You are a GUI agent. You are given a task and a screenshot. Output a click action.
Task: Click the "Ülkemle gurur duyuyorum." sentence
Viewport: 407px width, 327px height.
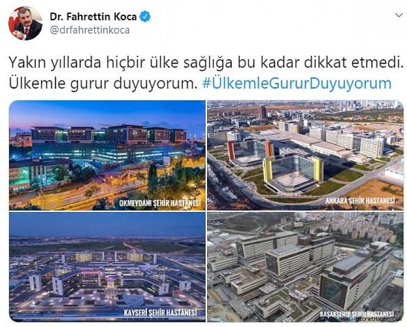pos(103,84)
